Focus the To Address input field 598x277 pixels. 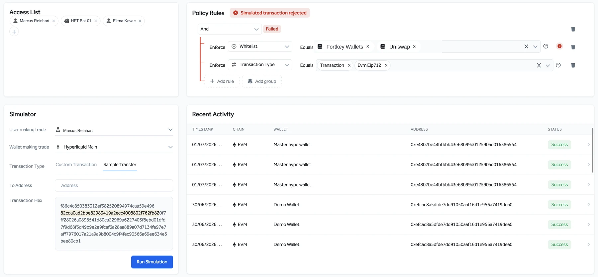pyautogui.click(x=114, y=185)
